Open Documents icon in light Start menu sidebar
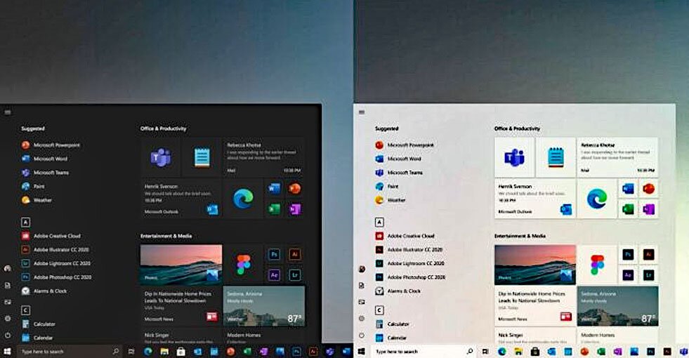This screenshot has height=358, width=689. coord(361,286)
